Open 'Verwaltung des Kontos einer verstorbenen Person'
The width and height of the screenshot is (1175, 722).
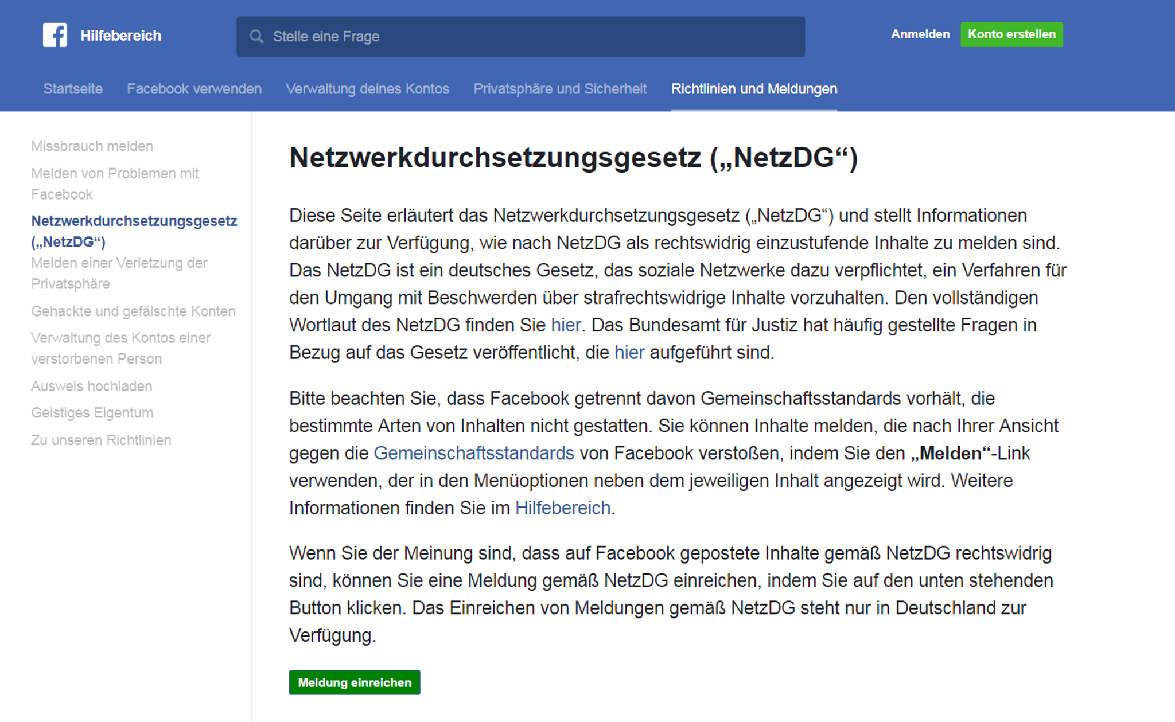point(120,348)
